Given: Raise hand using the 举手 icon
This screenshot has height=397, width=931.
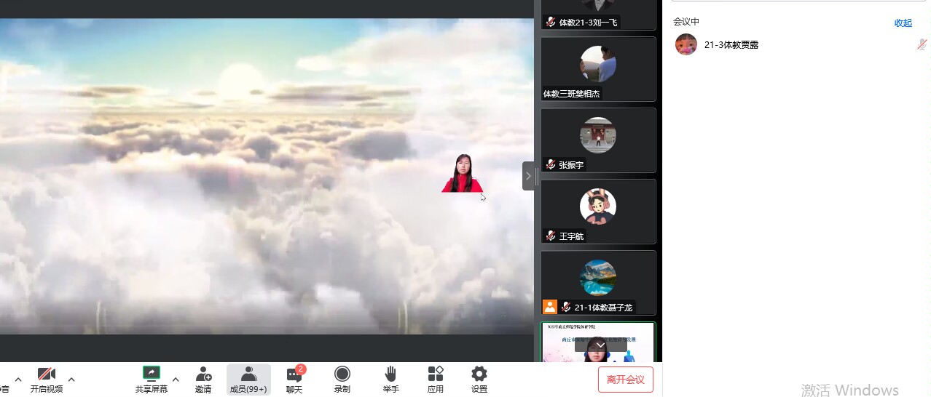Looking at the screenshot, I should 390,380.
